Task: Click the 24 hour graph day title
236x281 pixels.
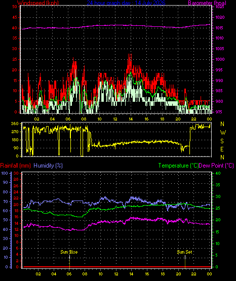Action: pos(126,3)
